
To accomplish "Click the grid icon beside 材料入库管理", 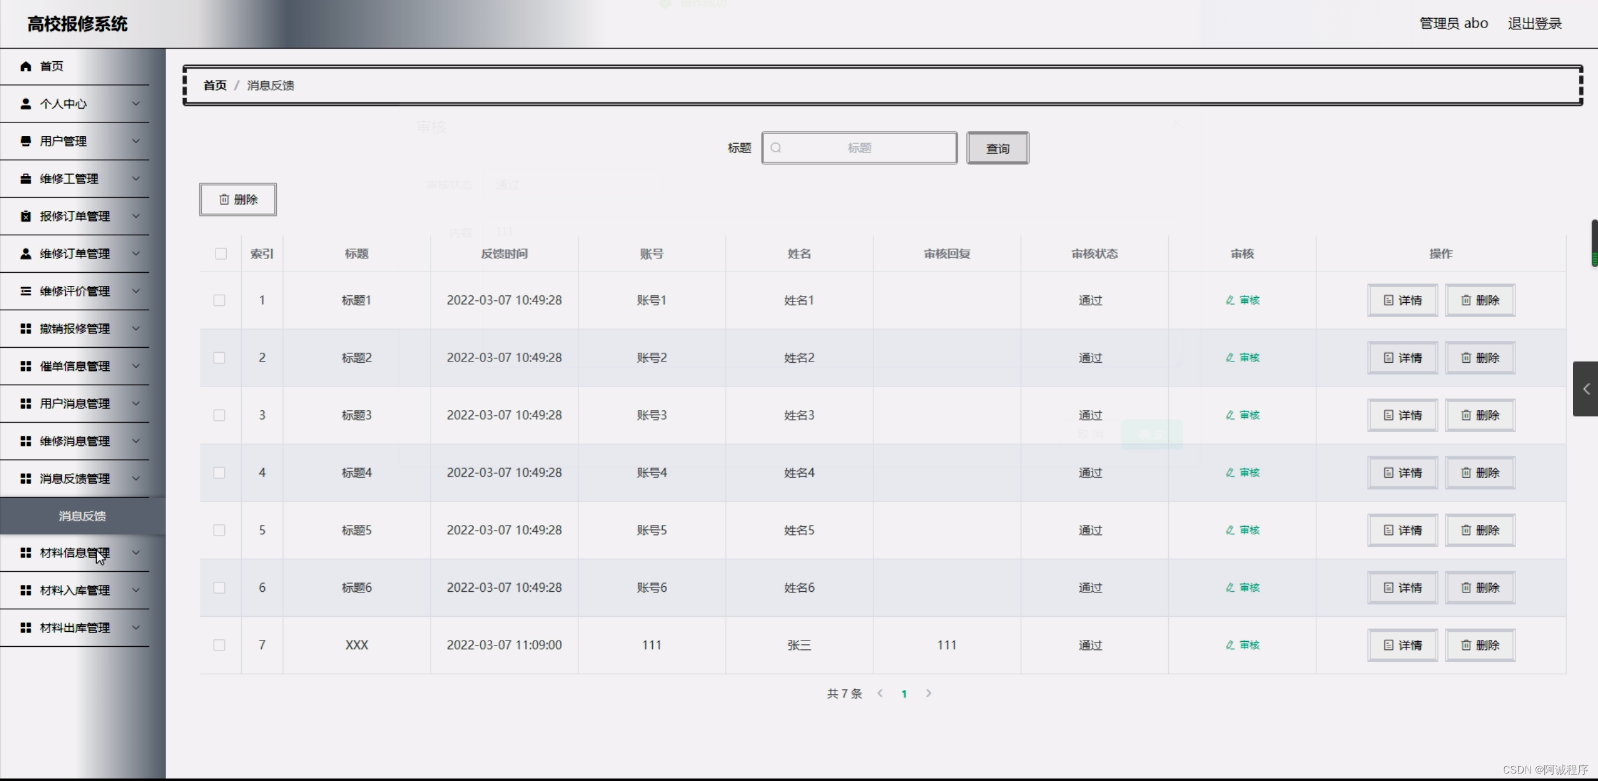I will tap(26, 590).
